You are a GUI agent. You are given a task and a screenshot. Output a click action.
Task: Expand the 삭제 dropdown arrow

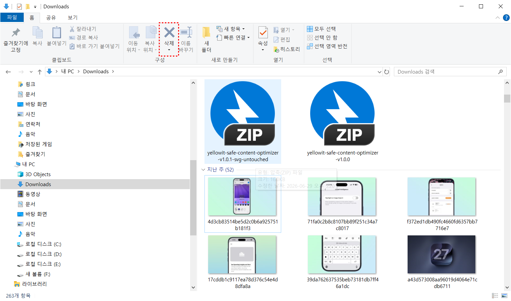pos(169,50)
